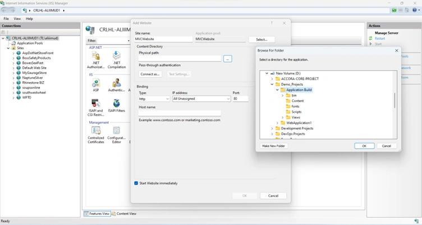Image resolution: width=422 pixels, height=225 pixels.
Task: Open the ISAPI Filters icon
Action: point(117,104)
